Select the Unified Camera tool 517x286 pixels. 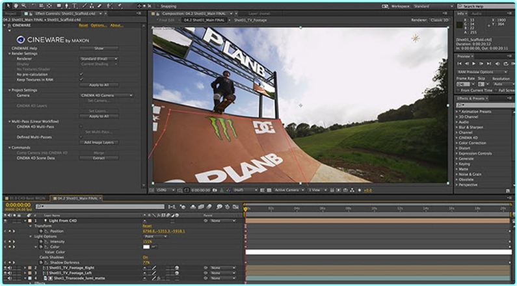(41, 6)
